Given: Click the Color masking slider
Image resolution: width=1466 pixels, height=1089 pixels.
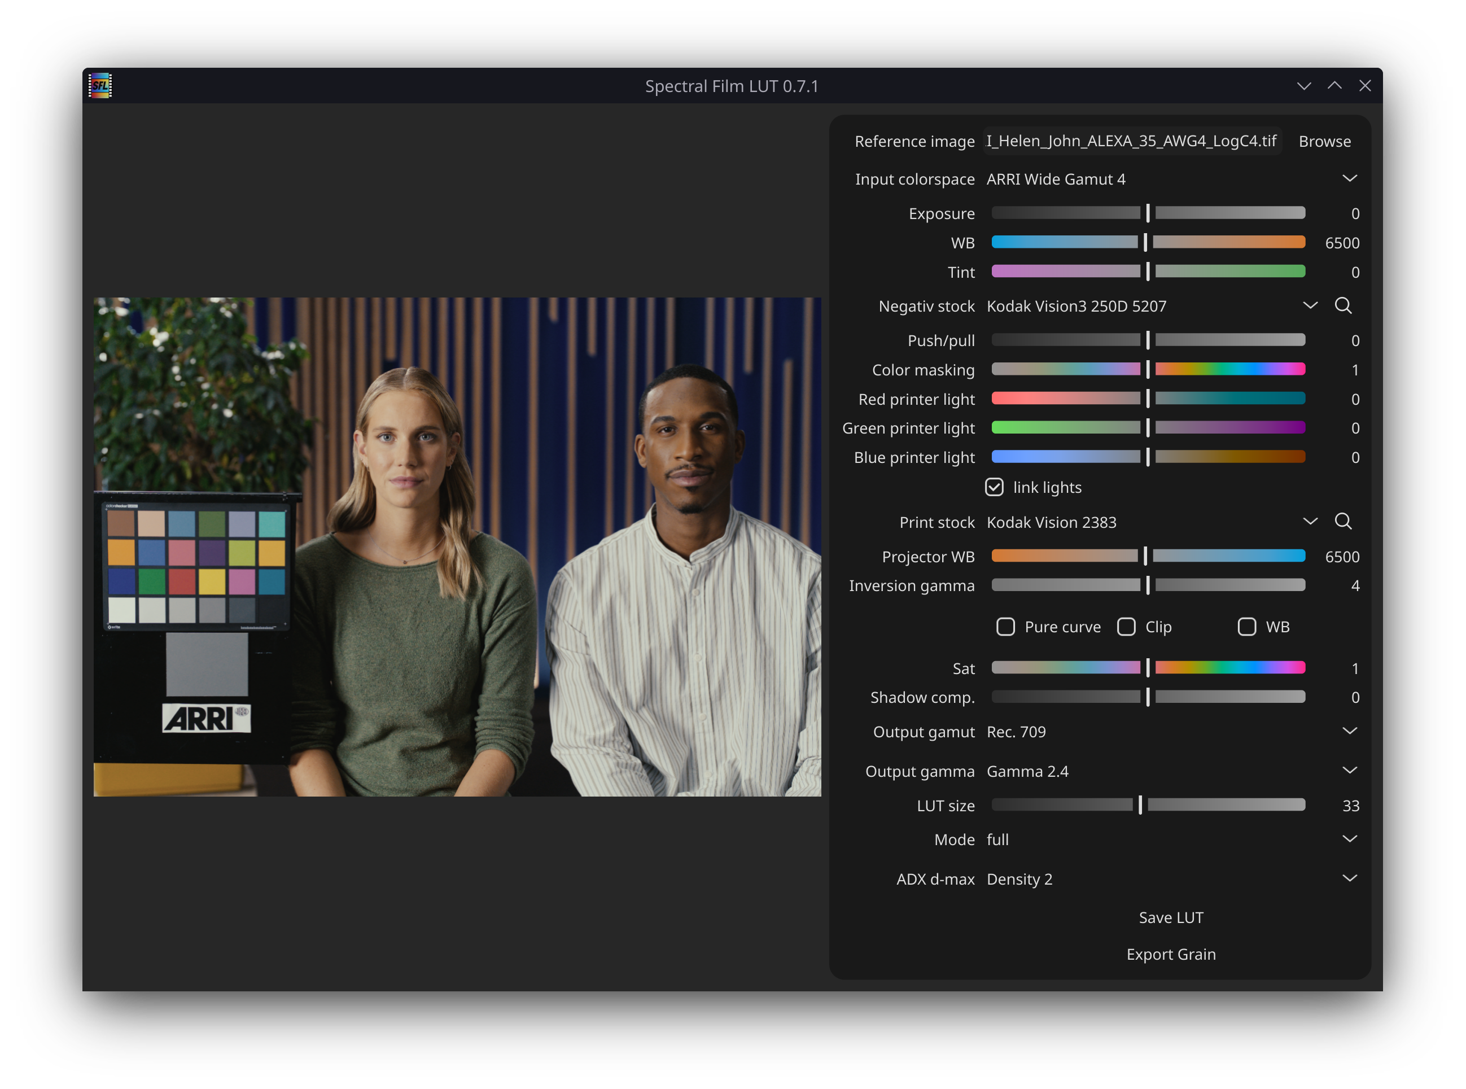Looking at the screenshot, I should point(1148,369).
